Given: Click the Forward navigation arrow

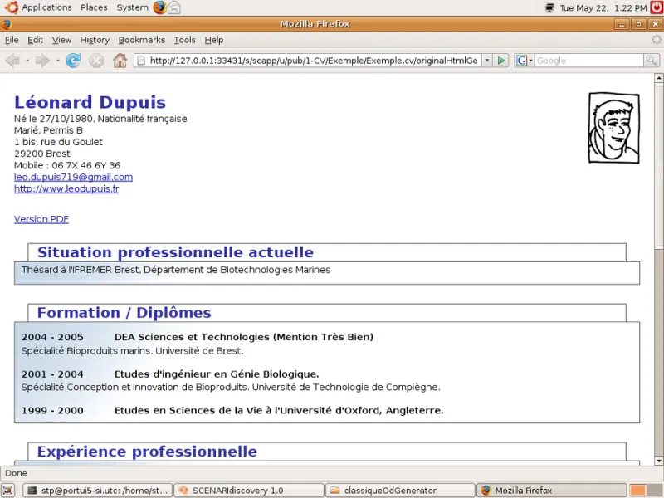Looking at the screenshot, I should (42, 61).
